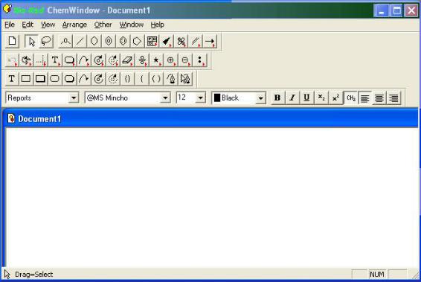Image resolution: width=421 pixels, height=282 pixels.
Task: Click inside the blank Document1 canvas
Action: tap(212, 197)
